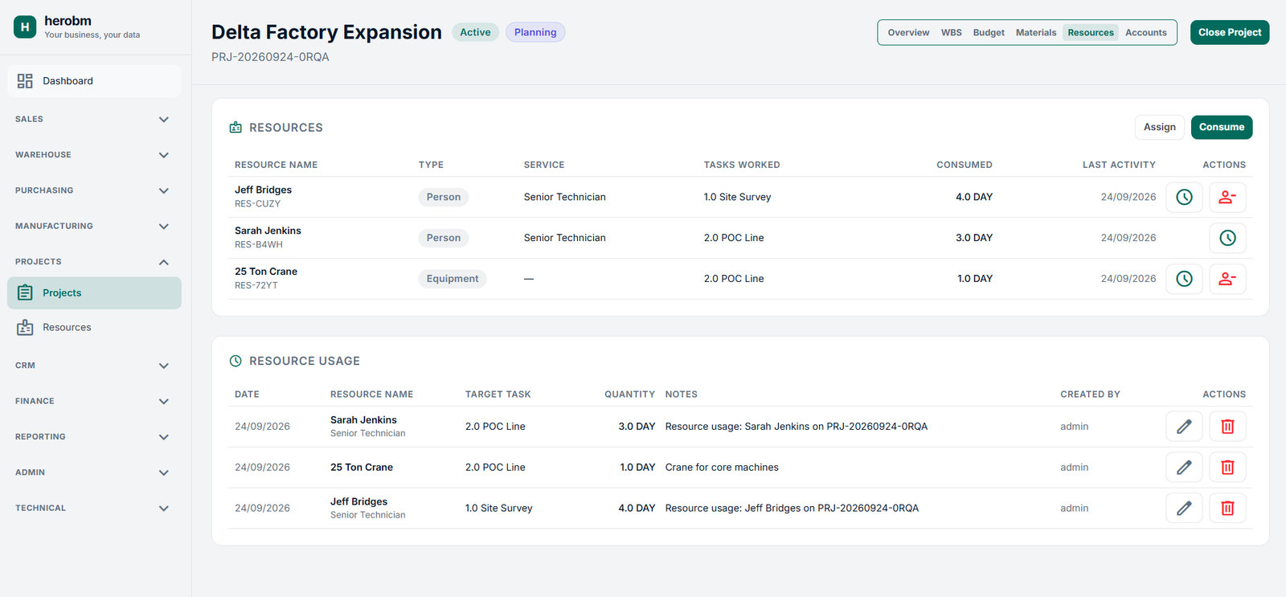The image size is (1286, 597).
Task: Click the Planning stage badge
Action: click(535, 32)
